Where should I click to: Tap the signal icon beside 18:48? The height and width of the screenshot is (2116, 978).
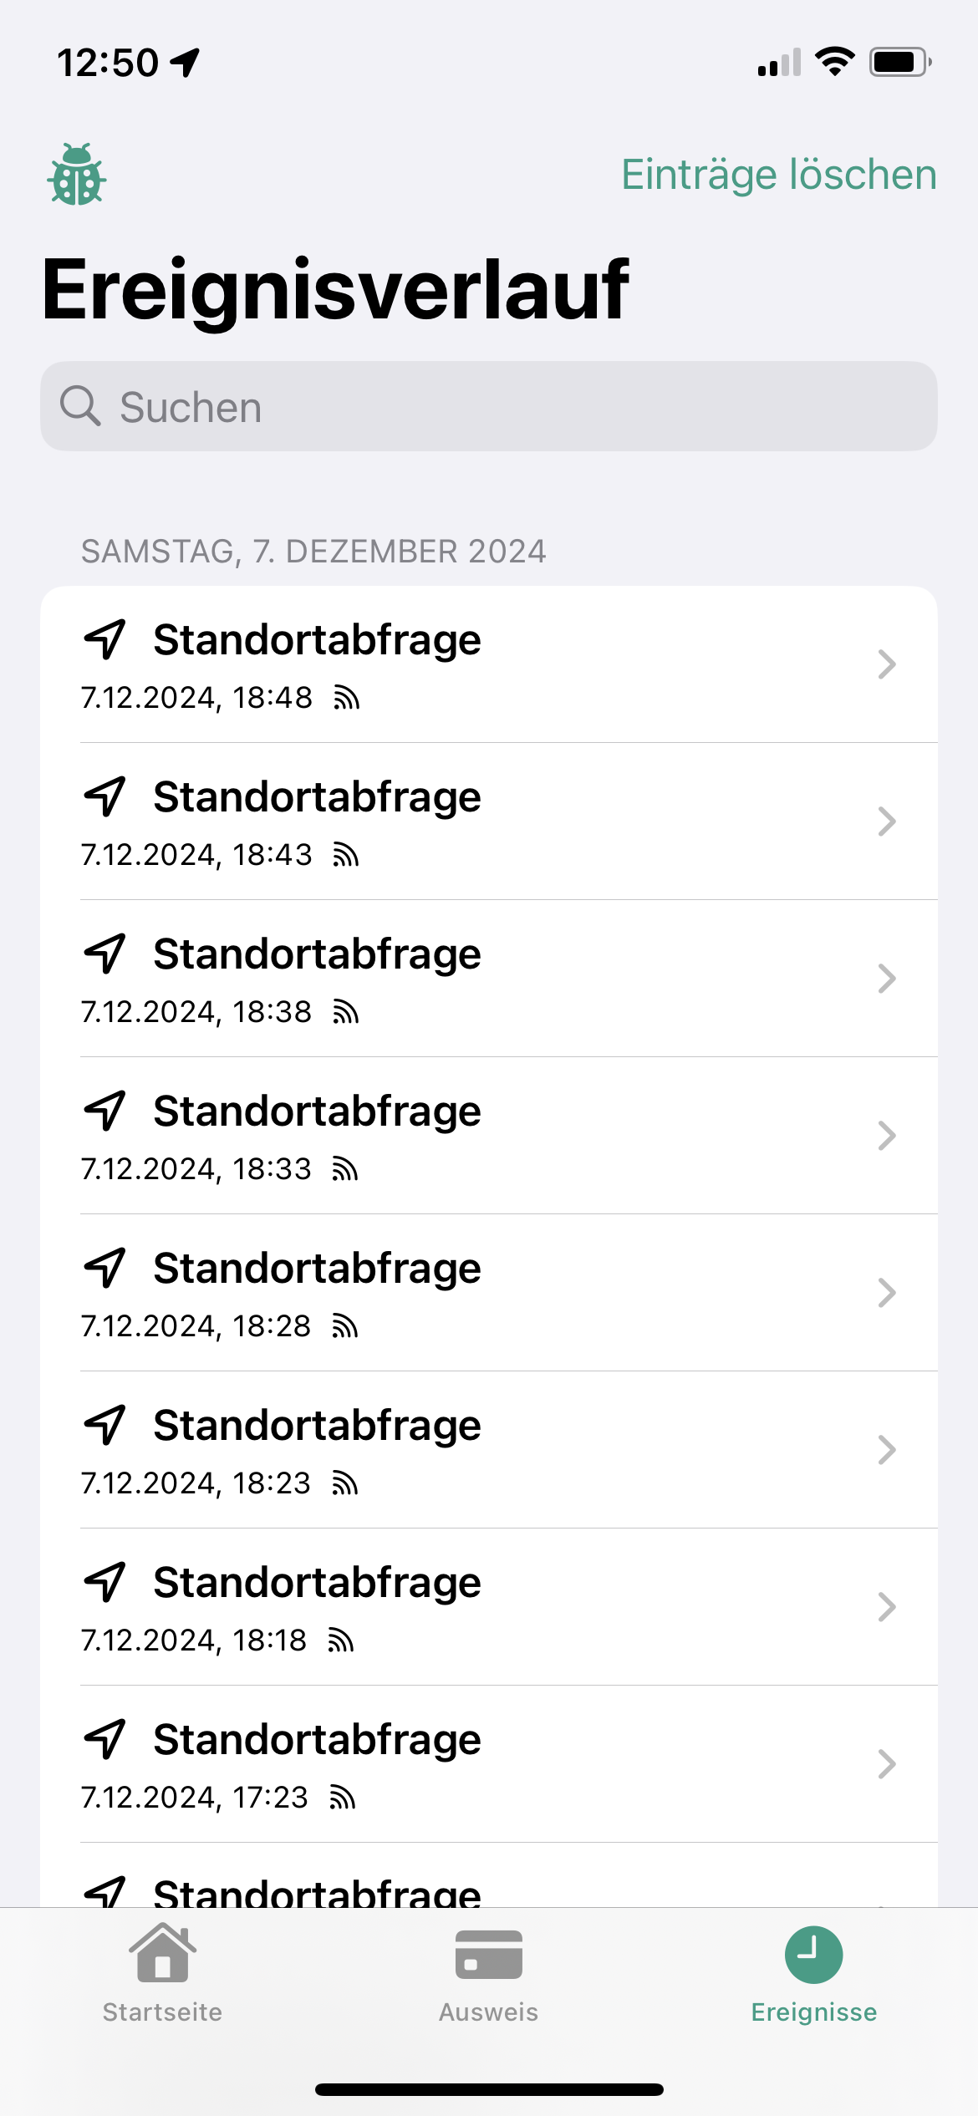click(346, 698)
